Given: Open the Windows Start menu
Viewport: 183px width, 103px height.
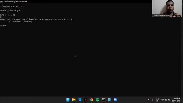Looking at the screenshot, I should [68, 100].
